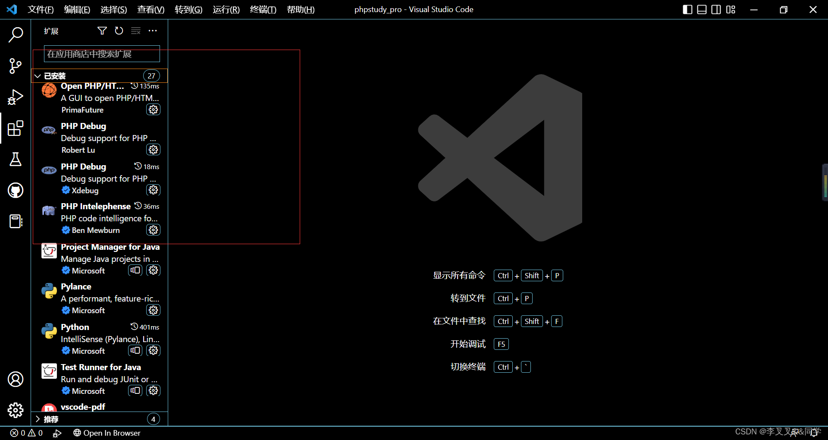Open the Run and Debug view
This screenshot has height=440, width=828.
16,97
